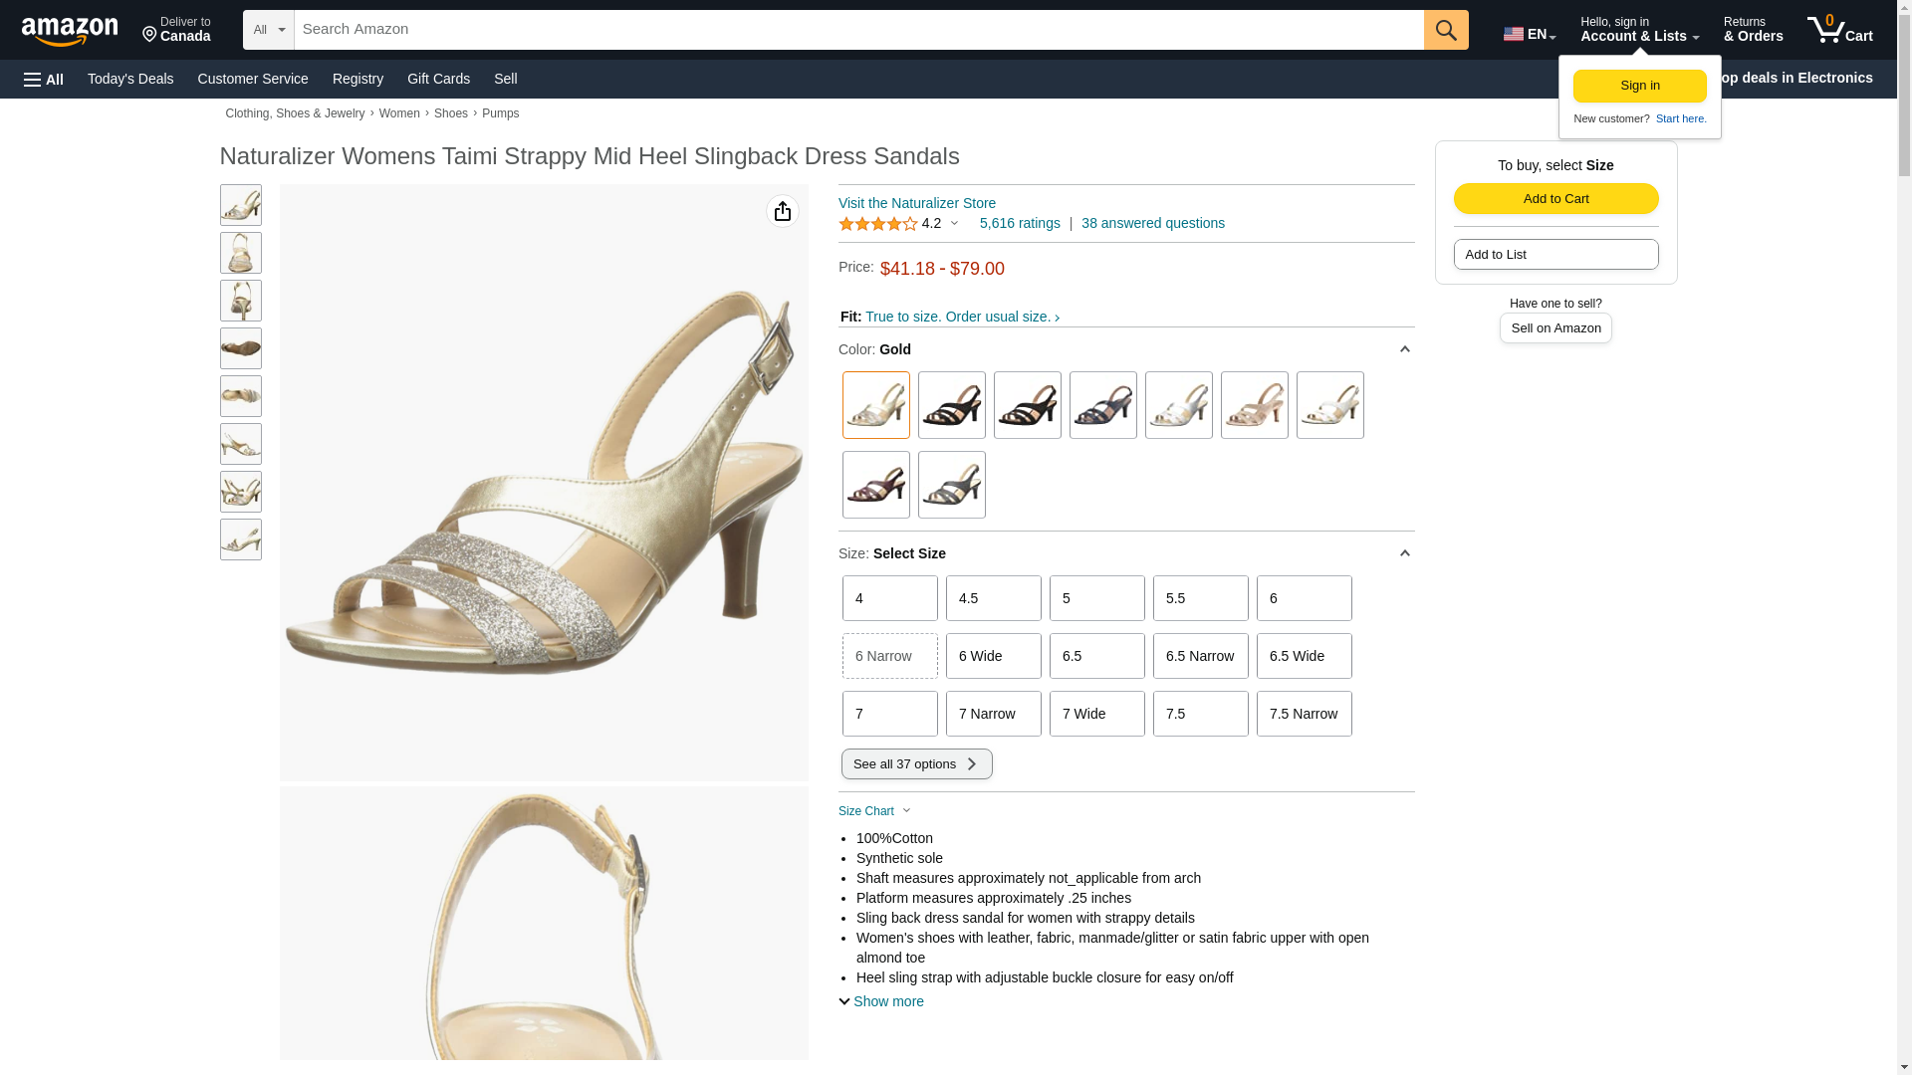Go to Gift Cards menu item
This screenshot has height=1075, width=1912.
pyautogui.click(x=438, y=79)
